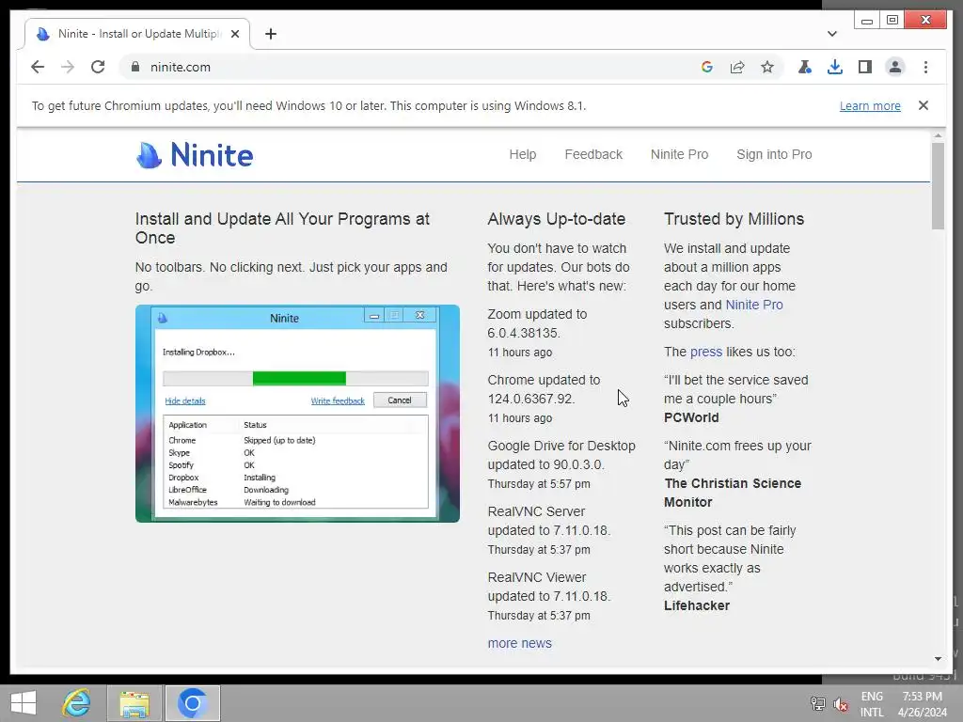Open the taskbar clock showing 7:53 PM
Viewport: 963px width, 722px height.
point(922,704)
